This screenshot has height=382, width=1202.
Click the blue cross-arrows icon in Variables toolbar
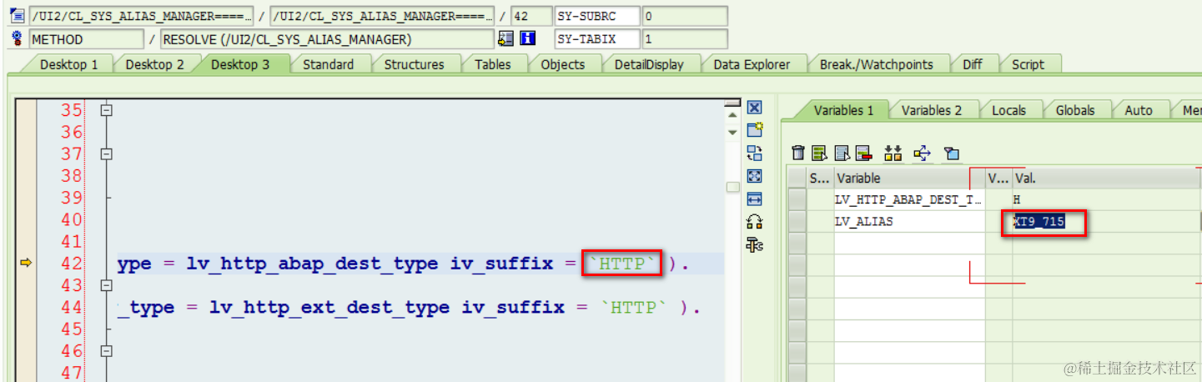coord(922,153)
